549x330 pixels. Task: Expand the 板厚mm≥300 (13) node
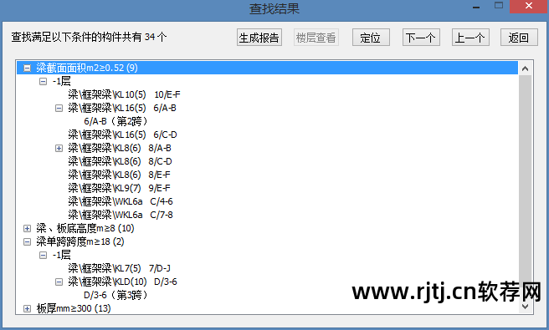[x=27, y=308]
